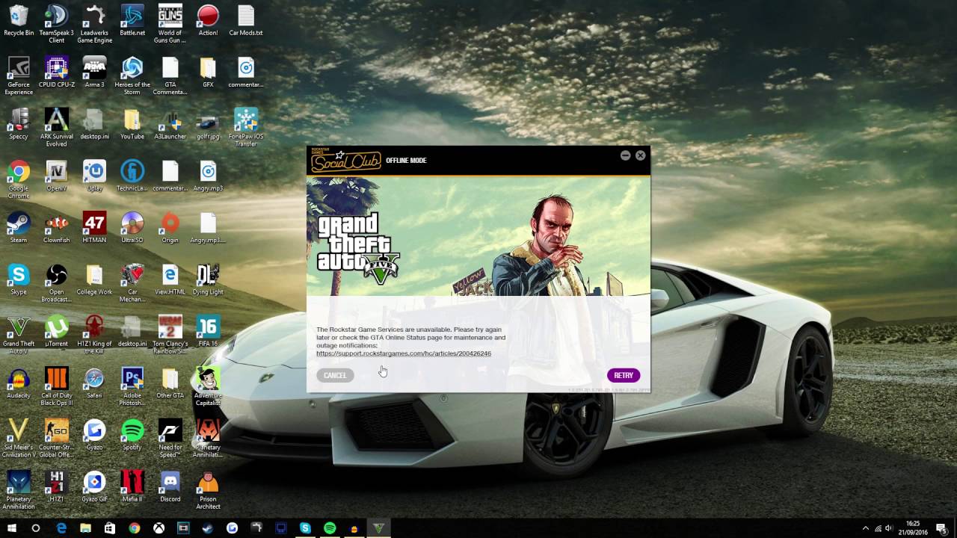Select the Action! recorder desktop icon
Screen dimensions: 957x538
pos(208,21)
